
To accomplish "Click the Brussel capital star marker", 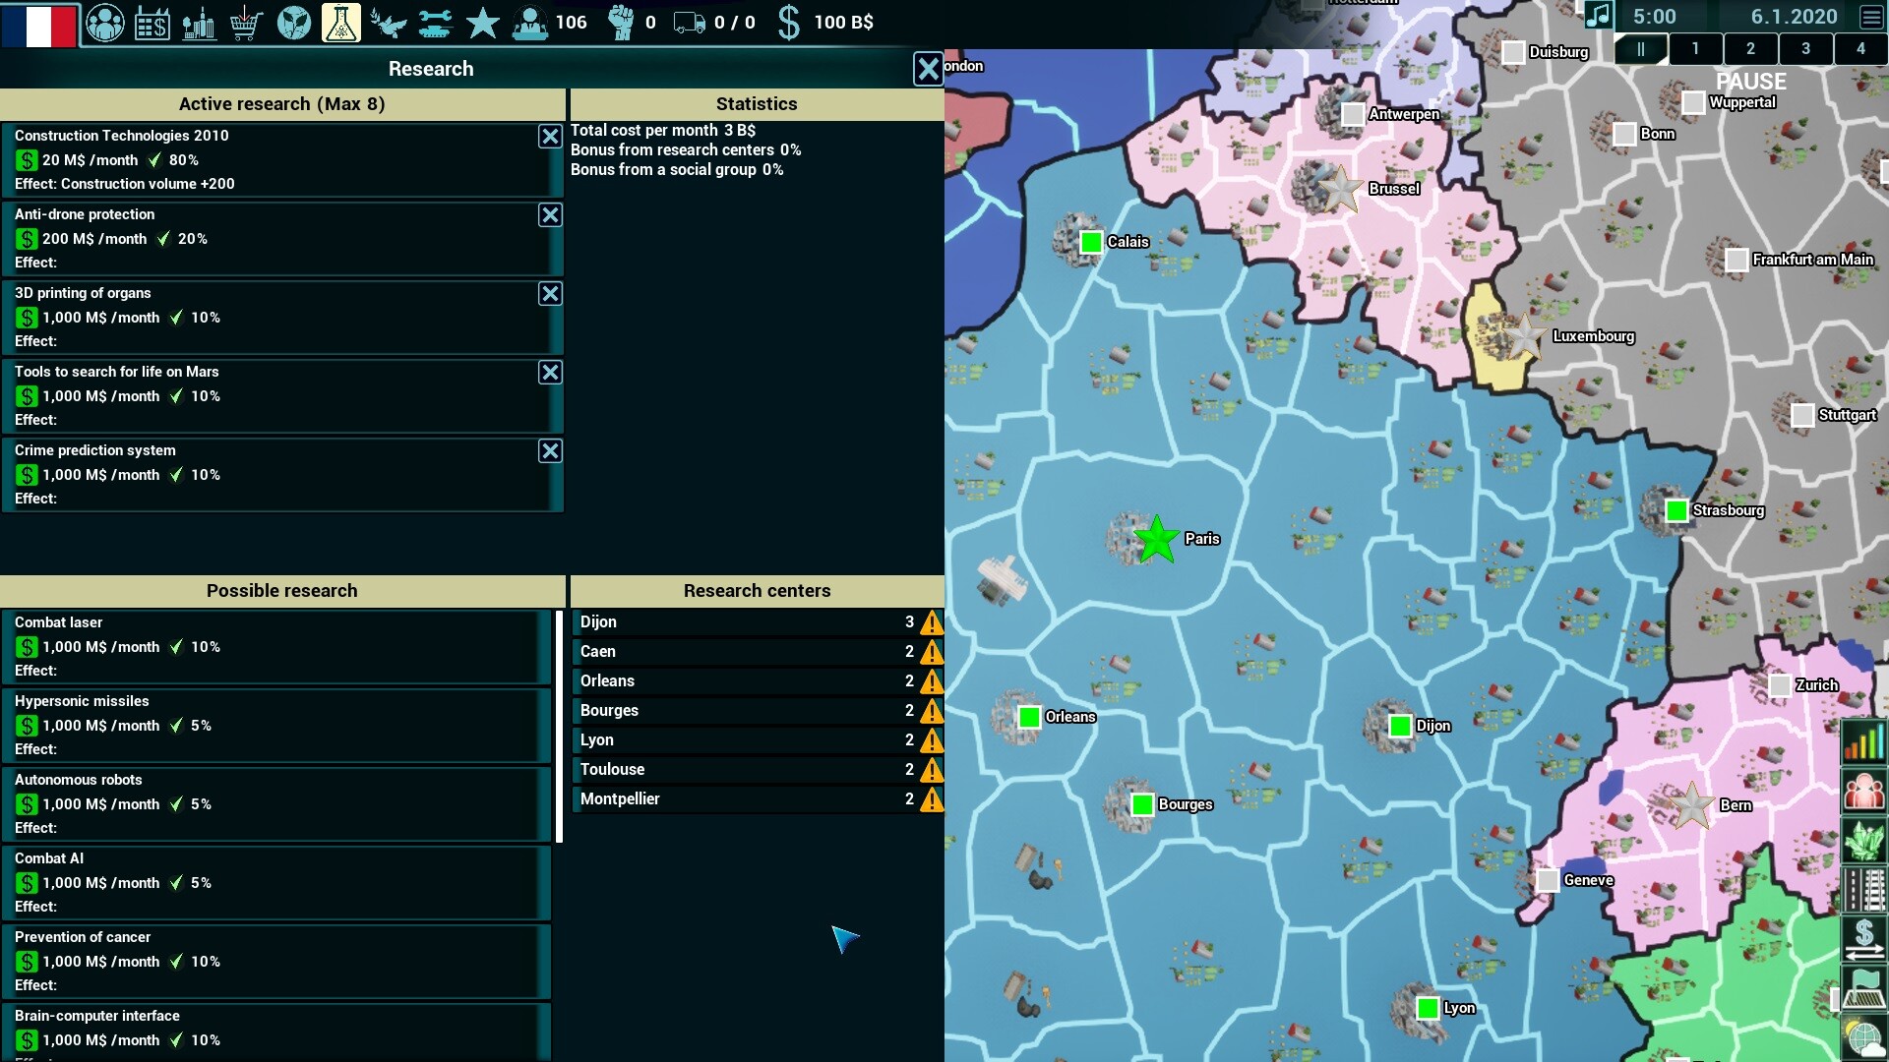I will point(1339,188).
